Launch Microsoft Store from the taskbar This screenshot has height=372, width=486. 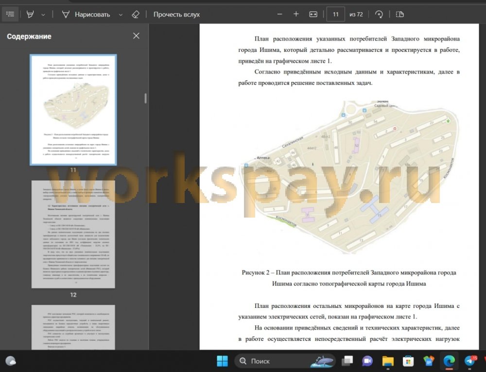408,361
